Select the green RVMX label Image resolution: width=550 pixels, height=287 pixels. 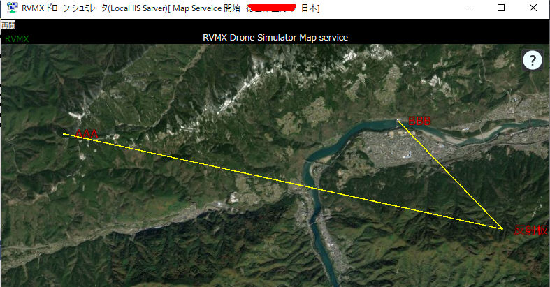(x=17, y=39)
